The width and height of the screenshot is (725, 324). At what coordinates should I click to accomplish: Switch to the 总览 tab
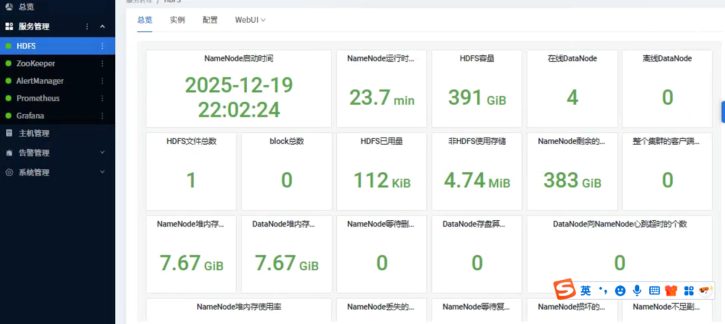pos(145,20)
